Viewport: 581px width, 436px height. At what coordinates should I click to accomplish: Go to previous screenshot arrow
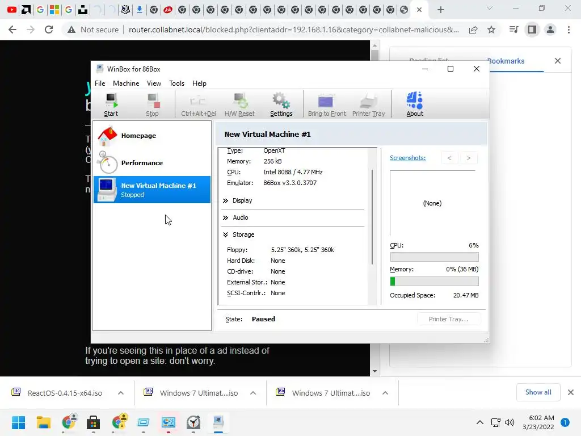449,158
